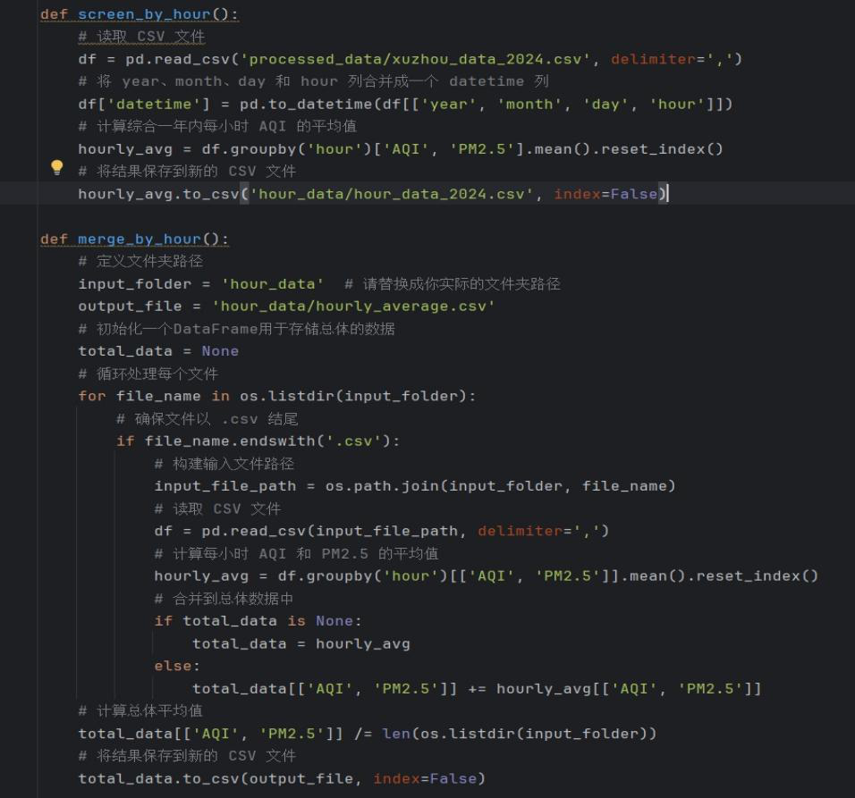Click the len function call
Screen dimensions: 855x798
tap(395, 734)
